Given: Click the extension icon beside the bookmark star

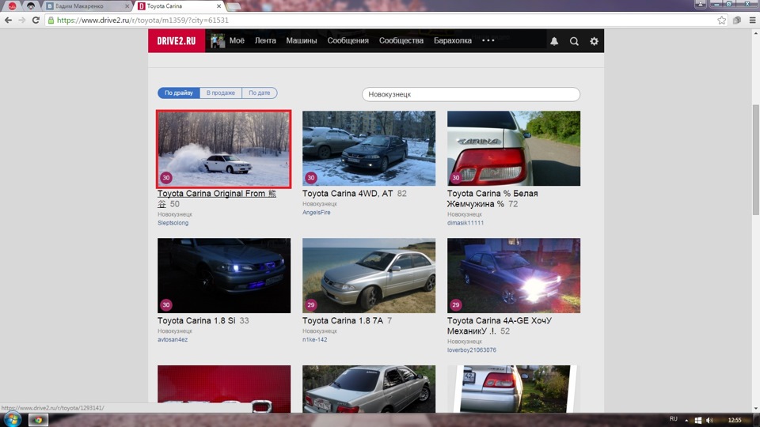Looking at the screenshot, I should (737, 20).
